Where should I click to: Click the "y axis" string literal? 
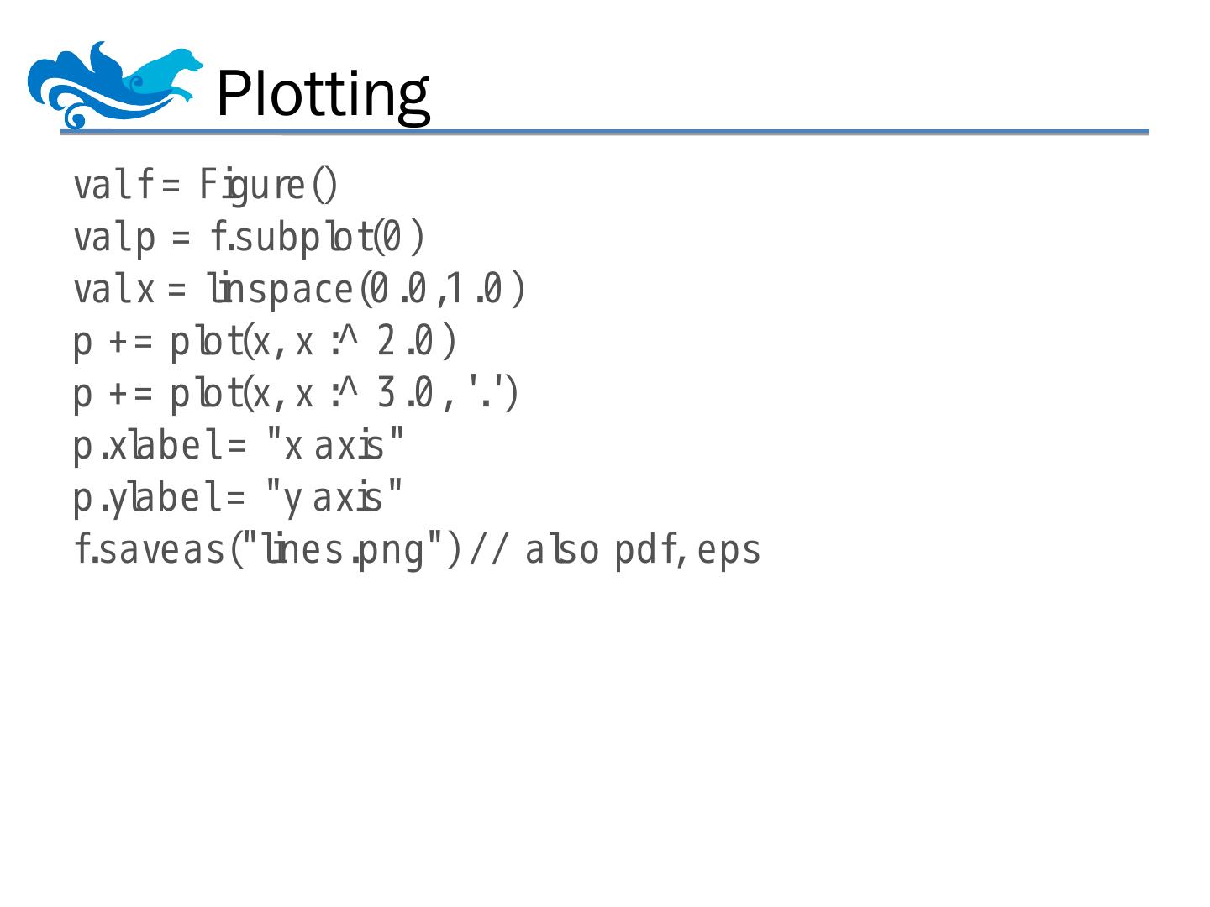click(x=334, y=499)
